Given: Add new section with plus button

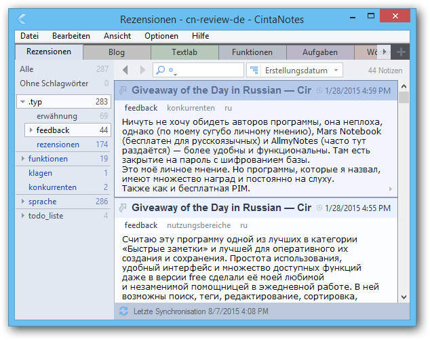Looking at the screenshot, I should coord(401,52).
